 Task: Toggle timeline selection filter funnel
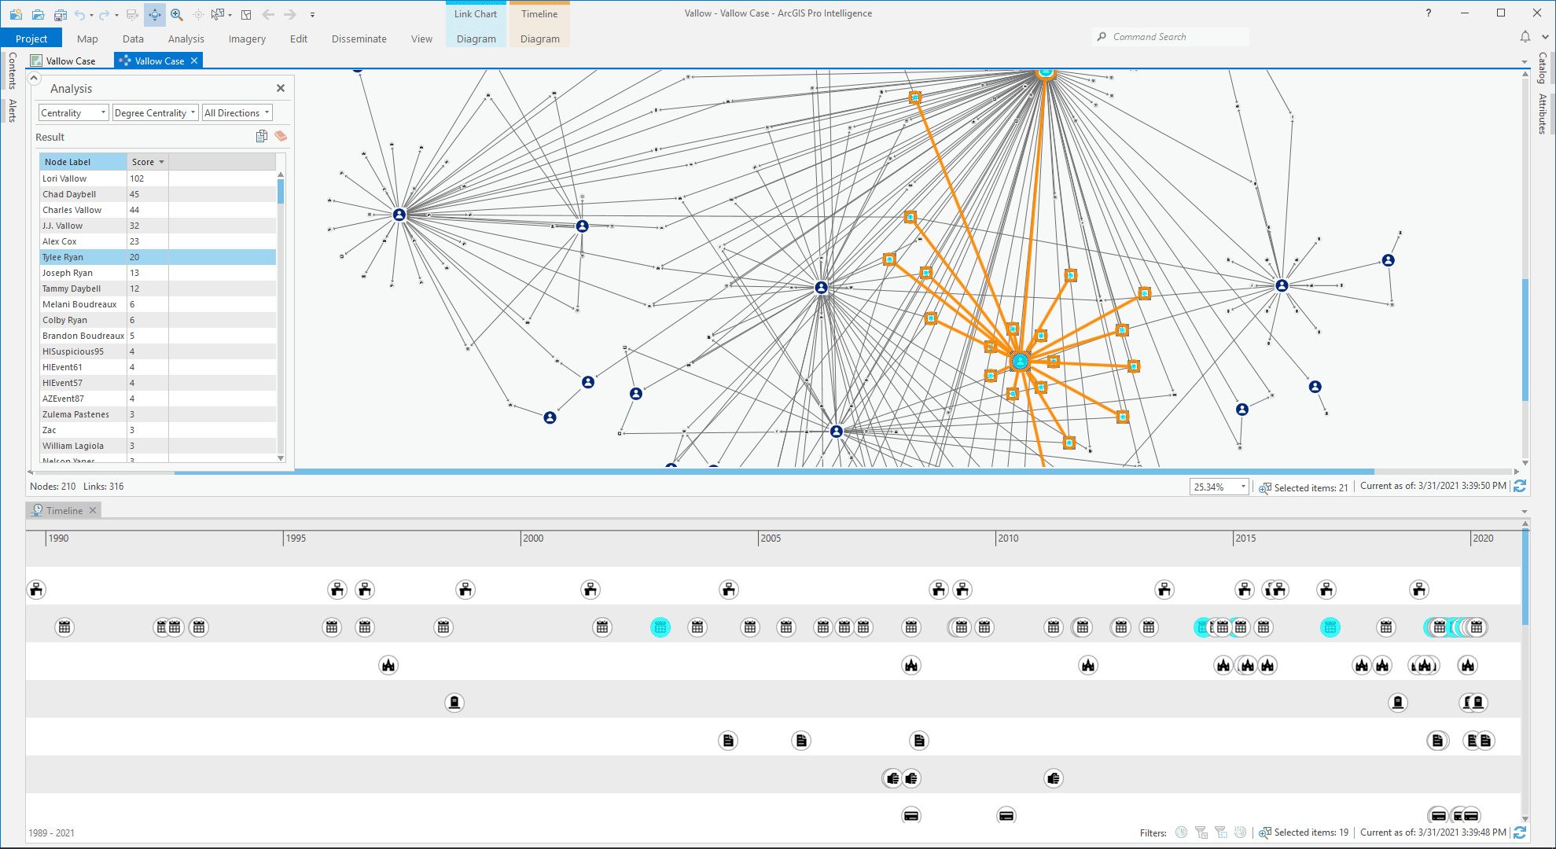pyautogui.click(x=1201, y=832)
